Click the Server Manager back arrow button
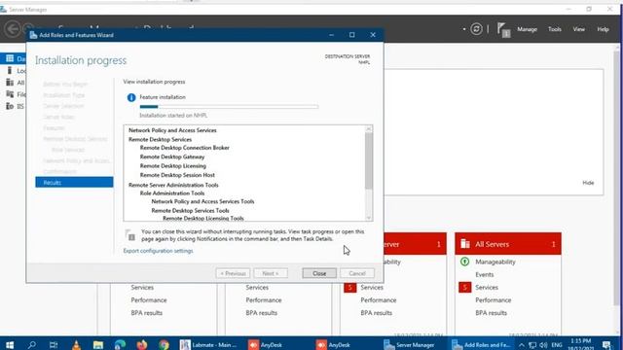Image resolution: width=623 pixels, height=350 pixels. pyautogui.click(x=13, y=29)
